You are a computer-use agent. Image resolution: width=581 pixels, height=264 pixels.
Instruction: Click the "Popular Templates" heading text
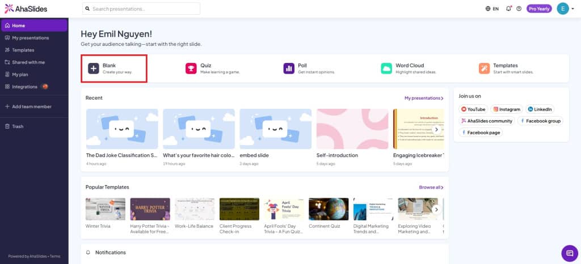[107, 188]
